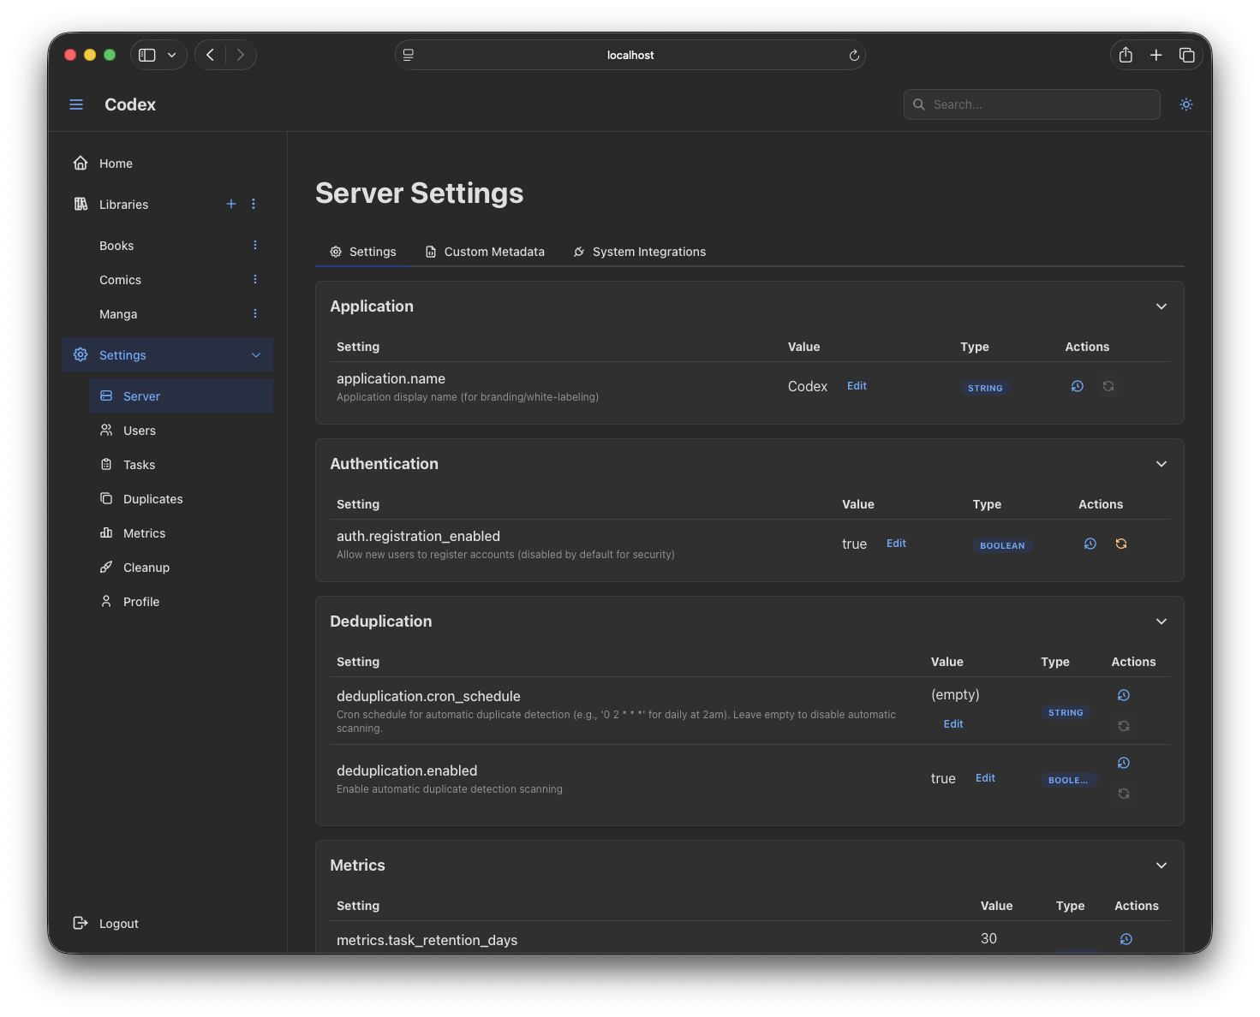The width and height of the screenshot is (1260, 1017).
Task: Reset deduplication.cron_schedule to default
Action: [1123, 725]
